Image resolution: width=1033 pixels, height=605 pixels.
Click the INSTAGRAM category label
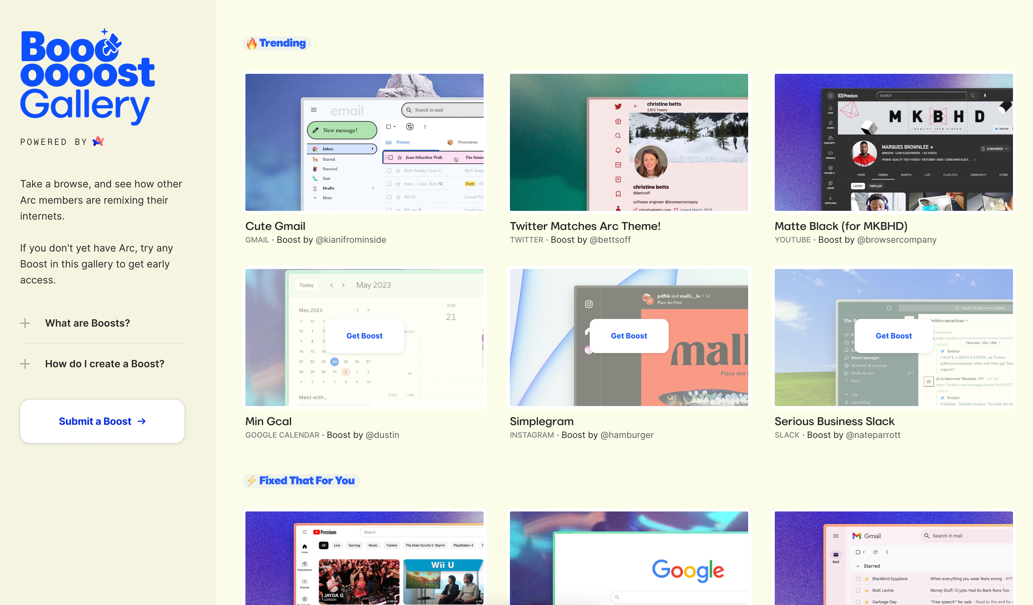click(x=532, y=435)
